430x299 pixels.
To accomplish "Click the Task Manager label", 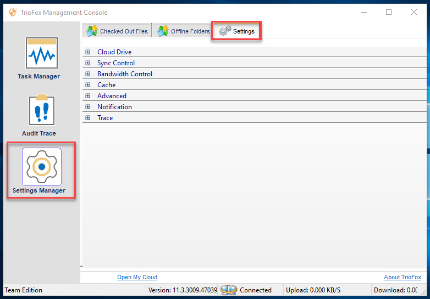I will point(38,76).
